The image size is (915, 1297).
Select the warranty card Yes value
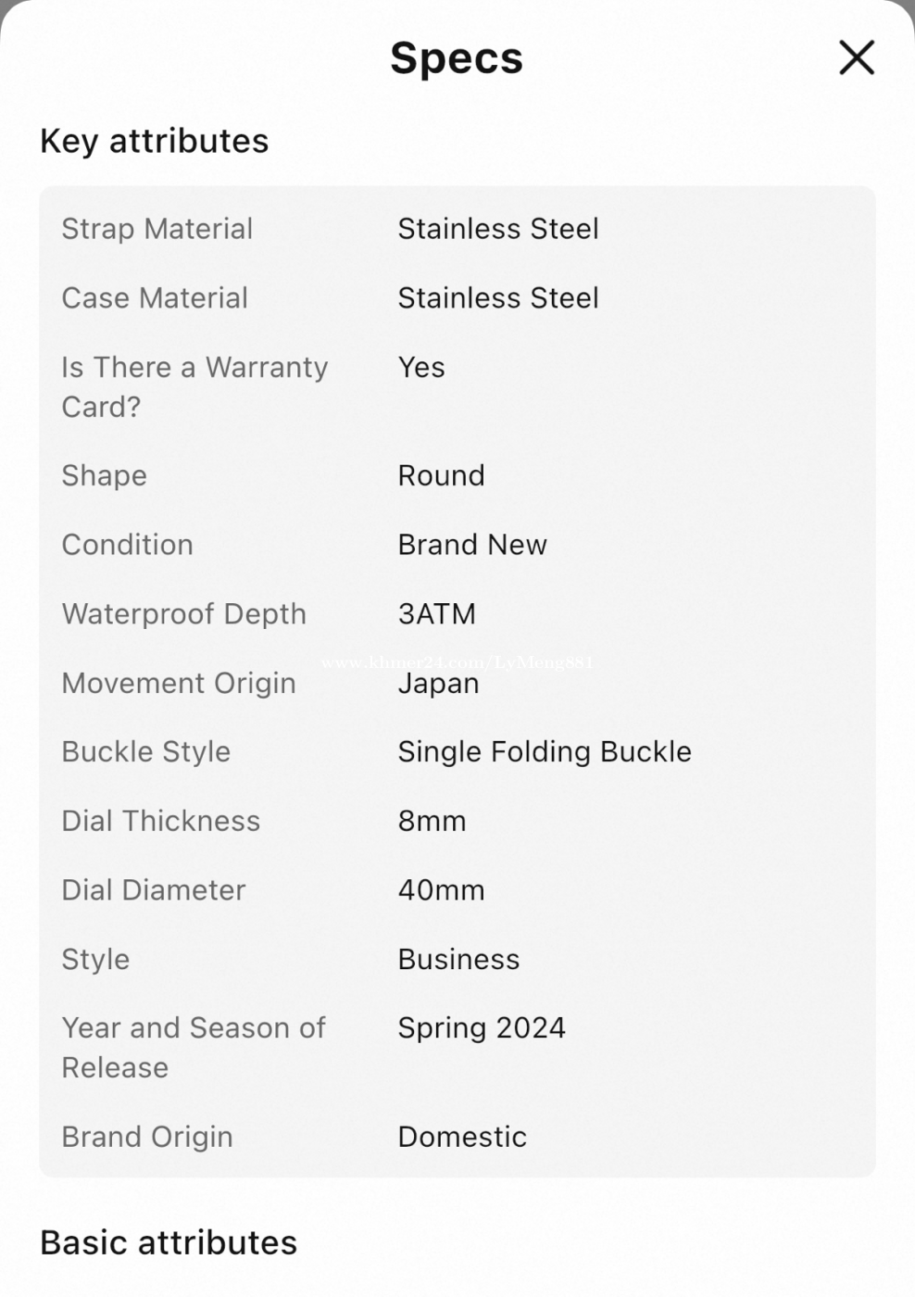click(421, 368)
